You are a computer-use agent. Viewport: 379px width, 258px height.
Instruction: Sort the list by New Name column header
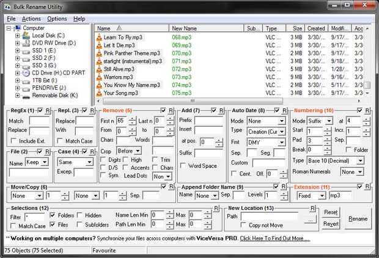click(207, 29)
